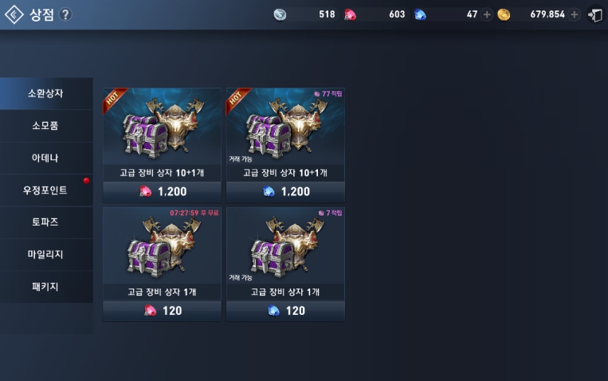Add adena with the plus button

575,14
